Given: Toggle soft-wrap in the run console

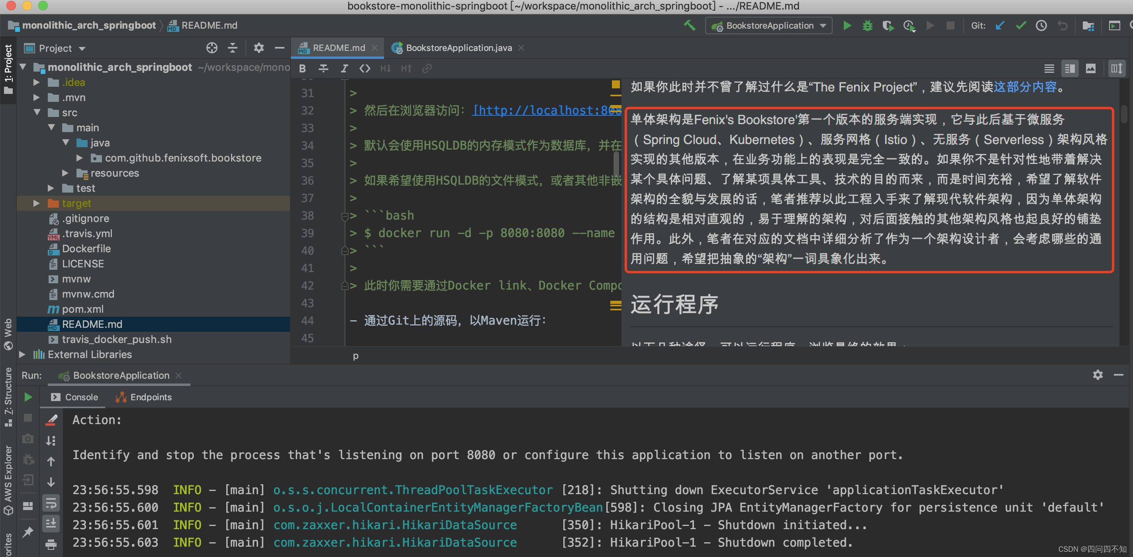Looking at the screenshot, I should 51,503.
